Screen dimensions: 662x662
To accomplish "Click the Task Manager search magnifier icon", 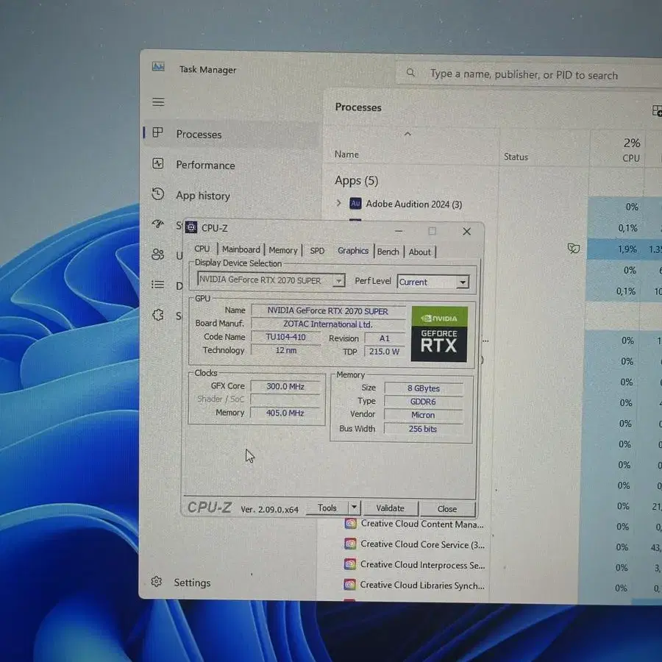I will pyautogui.click(x=410, y=73).
